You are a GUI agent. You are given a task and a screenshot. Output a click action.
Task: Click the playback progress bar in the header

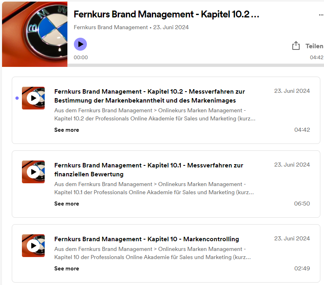tap(195, 65)
